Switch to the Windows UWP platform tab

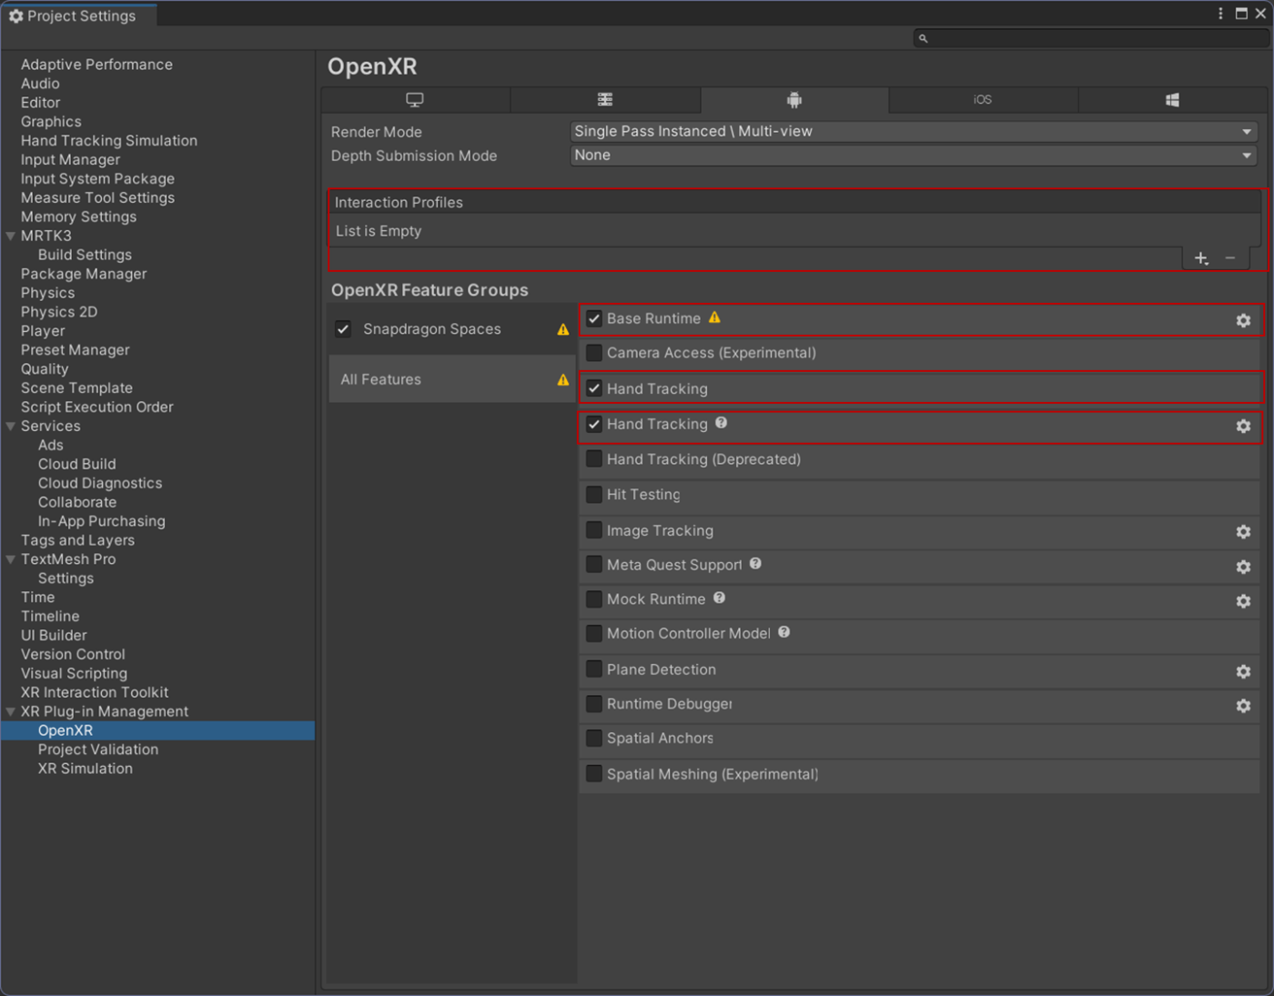pos(1172,100)
